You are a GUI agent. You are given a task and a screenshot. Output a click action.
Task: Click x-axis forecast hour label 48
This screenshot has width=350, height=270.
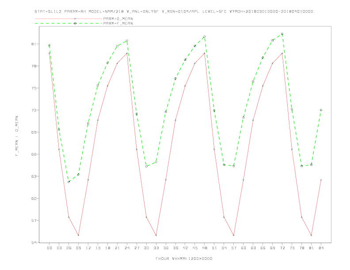pyautogui.click(x=205, y=248)
